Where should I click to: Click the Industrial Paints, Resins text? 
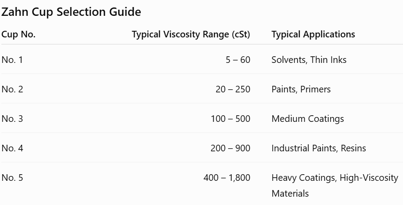tap(319, 148)
